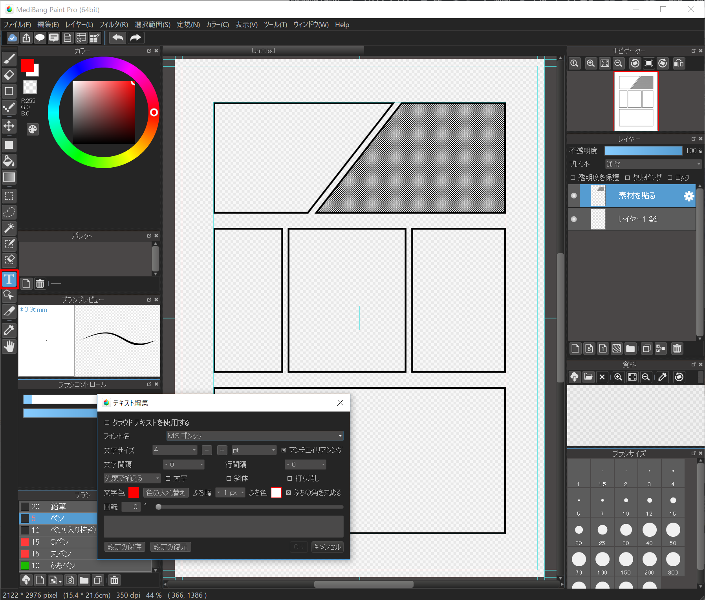705x600 pixels.
Task: Select the Bucket fill tool
Action: 9,161
